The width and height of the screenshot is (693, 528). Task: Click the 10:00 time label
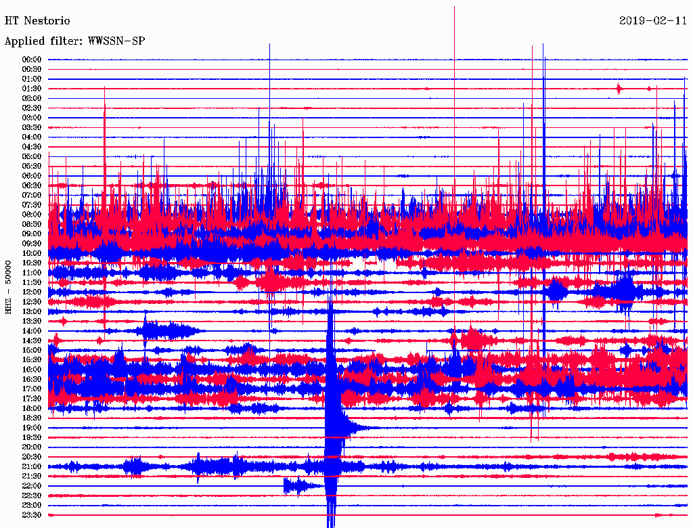click(x=32, y=254)
